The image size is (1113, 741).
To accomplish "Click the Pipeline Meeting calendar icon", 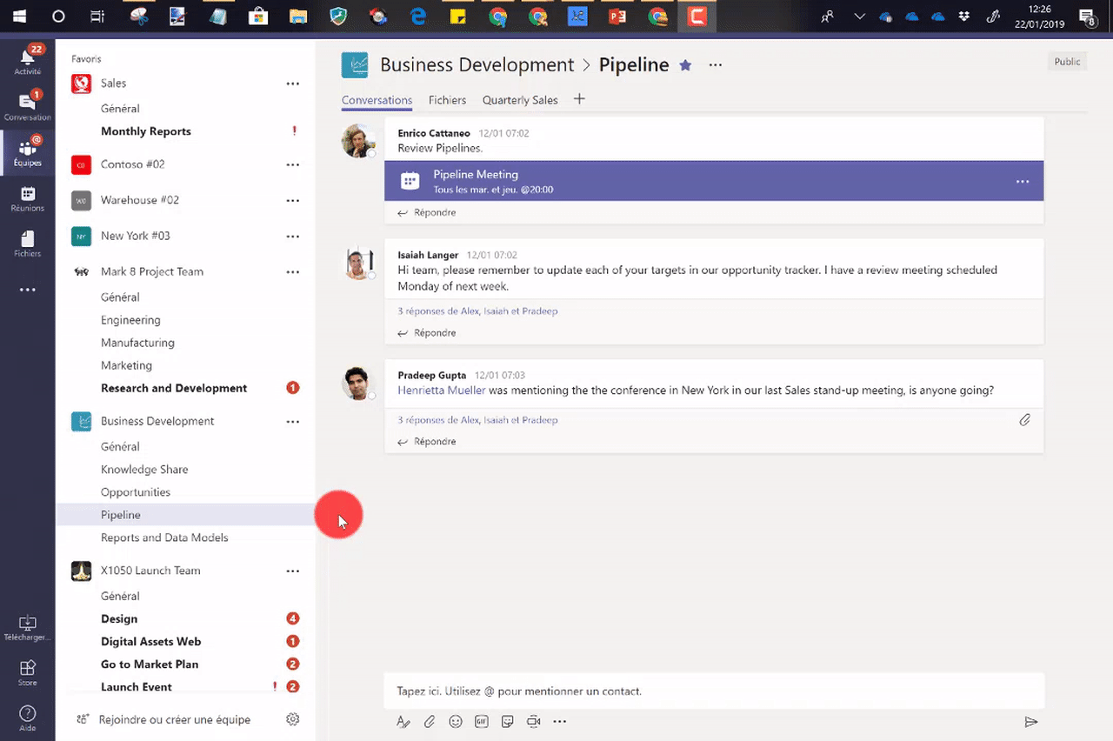I will (410, 181).
